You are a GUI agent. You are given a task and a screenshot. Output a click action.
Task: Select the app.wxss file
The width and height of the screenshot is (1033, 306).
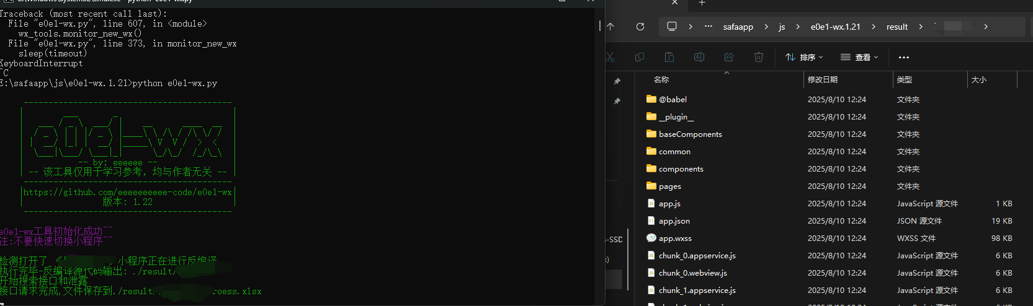pos(675,238)
